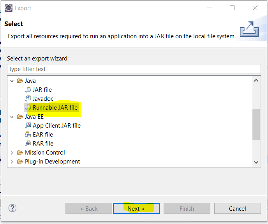Click the Java EE folder icon
Image resolution: width=268 pixels, height=224 pixels.
(20, 117)
